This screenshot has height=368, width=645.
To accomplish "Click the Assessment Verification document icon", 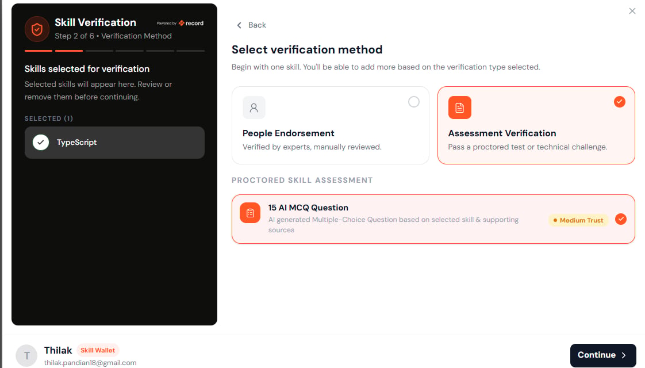I will pyautogui.click(x=459, y=108).
